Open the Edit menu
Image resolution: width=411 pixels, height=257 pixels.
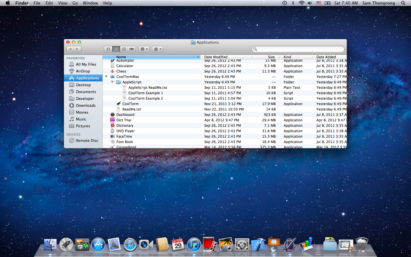[49, 3]
